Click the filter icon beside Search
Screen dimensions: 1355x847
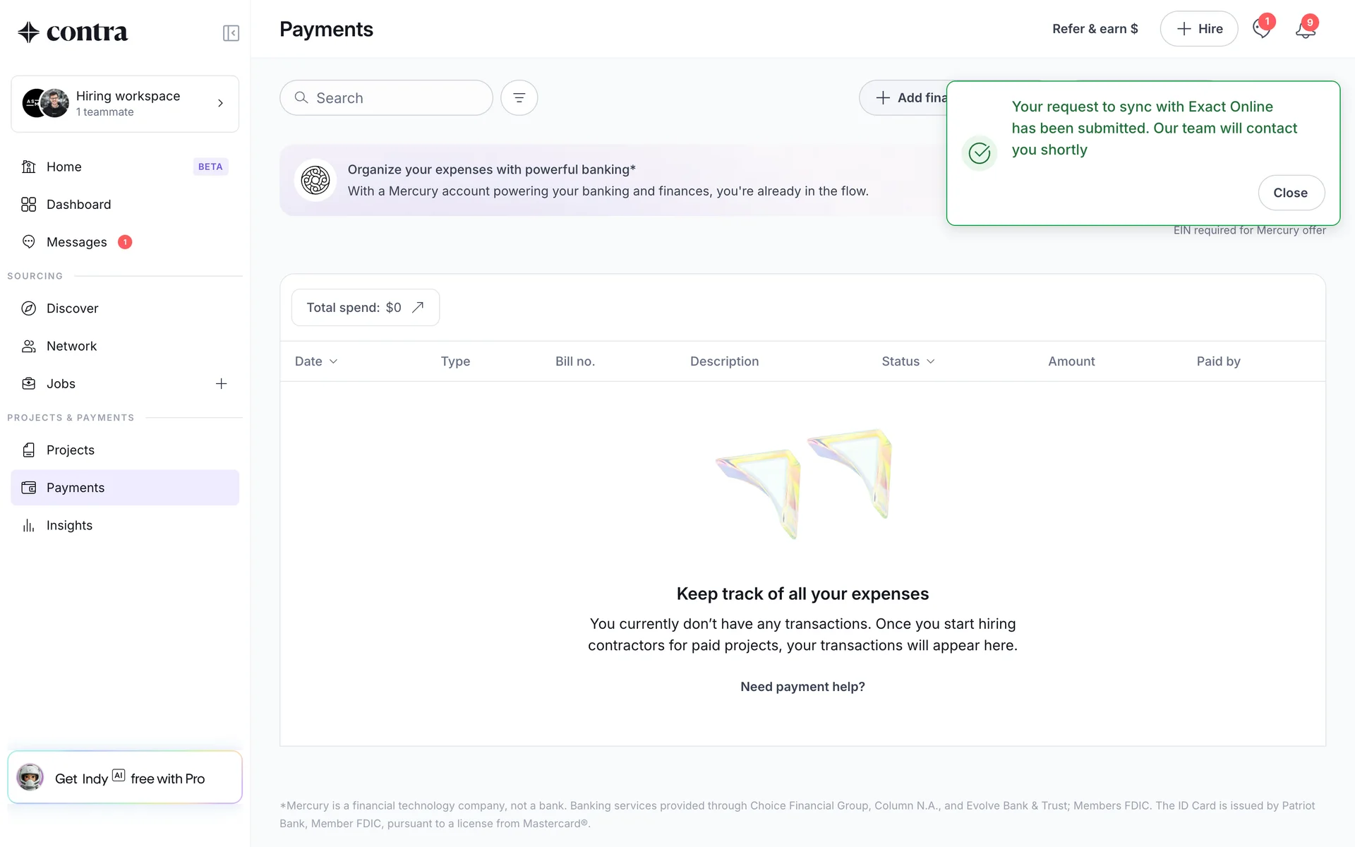[519, 98]
